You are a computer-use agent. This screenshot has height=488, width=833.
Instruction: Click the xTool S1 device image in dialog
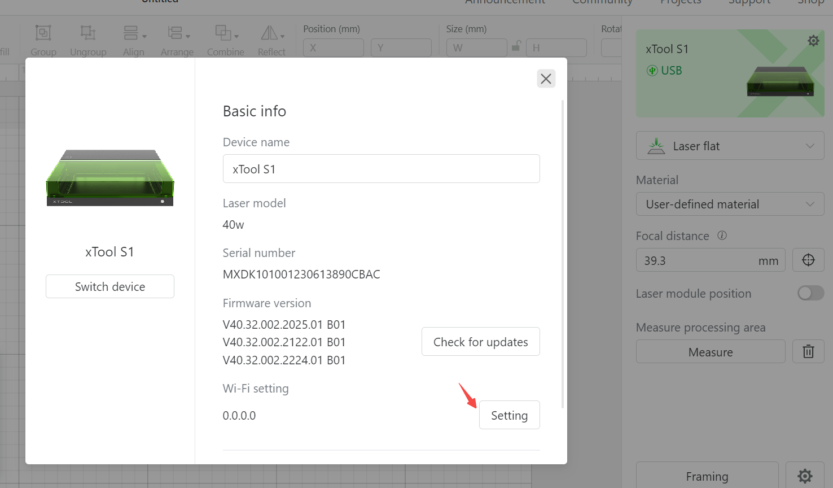110,178
